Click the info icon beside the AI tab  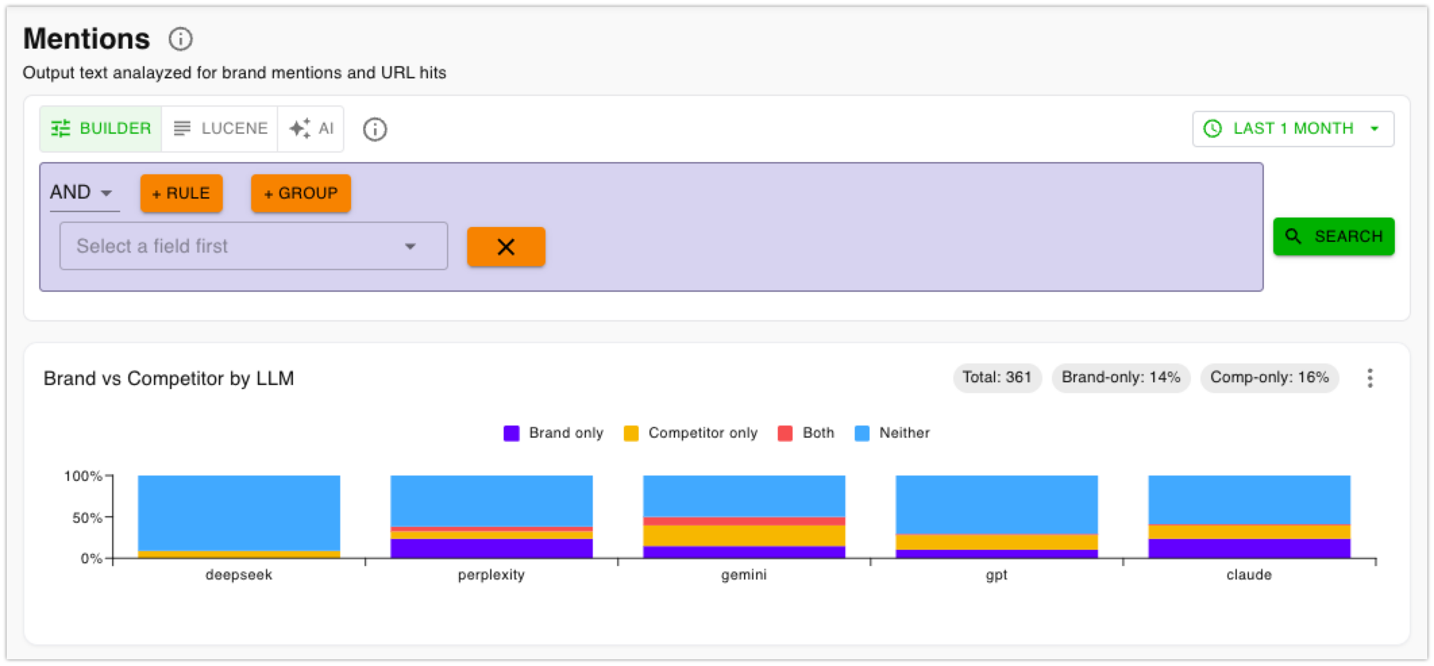tap(375, 129)
